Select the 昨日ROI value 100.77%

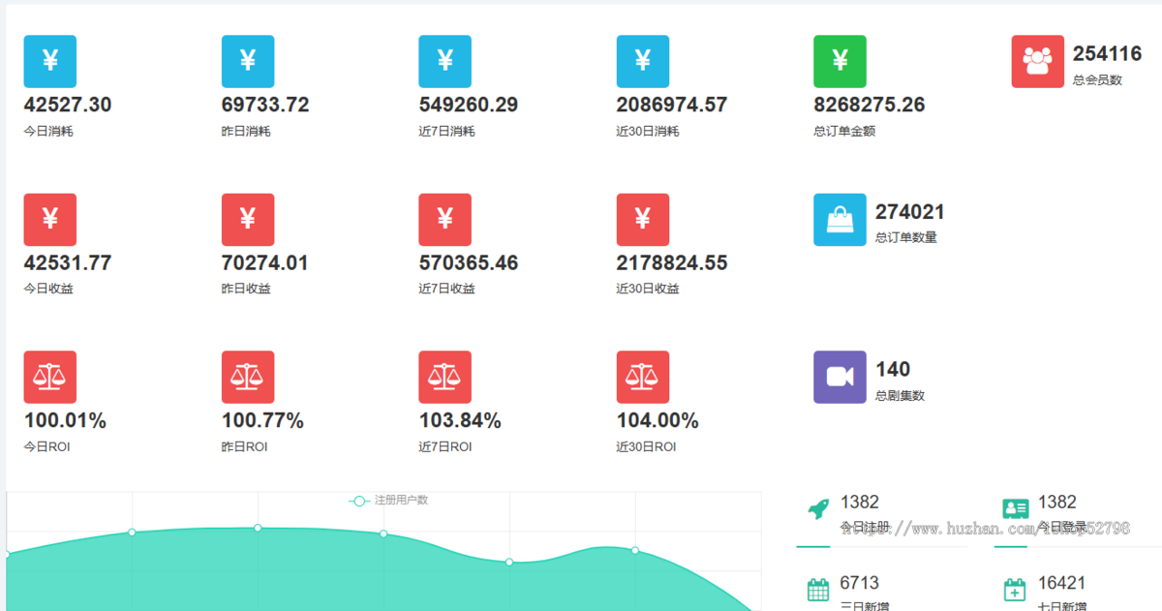[262, 421]
